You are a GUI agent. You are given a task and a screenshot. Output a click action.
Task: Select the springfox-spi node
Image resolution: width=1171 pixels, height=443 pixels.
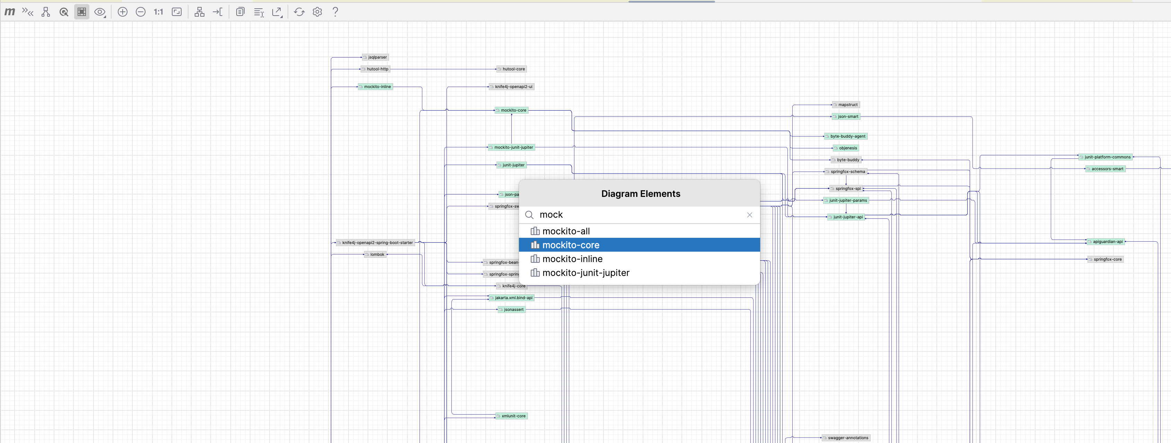point(846,188)
